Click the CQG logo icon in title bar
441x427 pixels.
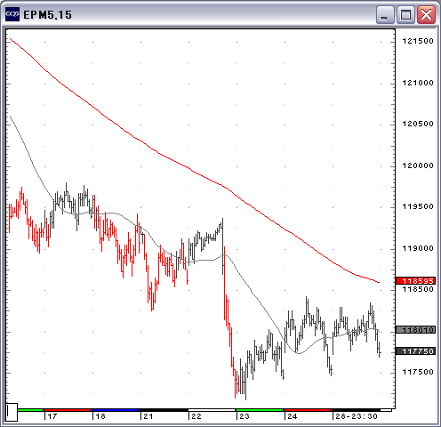click(x=12, y=14)
